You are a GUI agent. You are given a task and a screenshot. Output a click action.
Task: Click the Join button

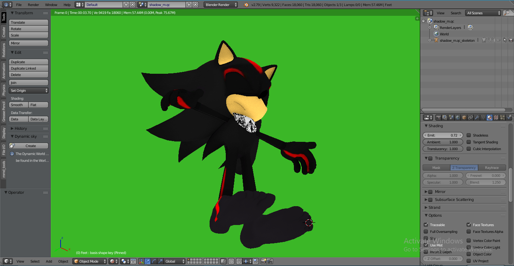tap(29, 83)
